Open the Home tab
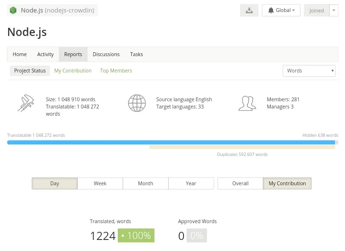Image resolution: width=345 pixels, height=251 pixels. [x=20, y=54]
